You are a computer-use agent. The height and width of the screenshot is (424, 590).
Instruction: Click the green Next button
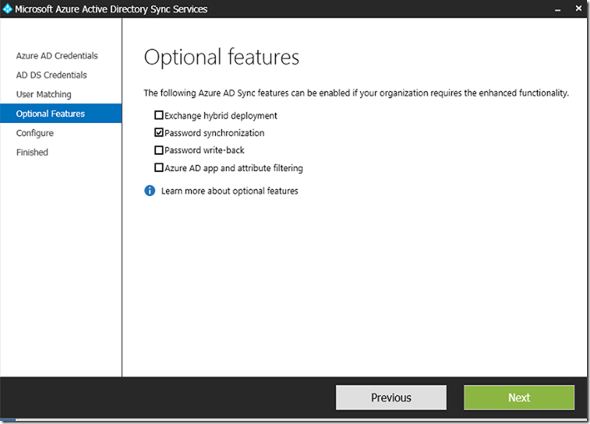[519, 398]
